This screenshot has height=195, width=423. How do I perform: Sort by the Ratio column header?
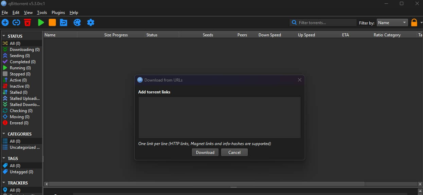point(367,35)
